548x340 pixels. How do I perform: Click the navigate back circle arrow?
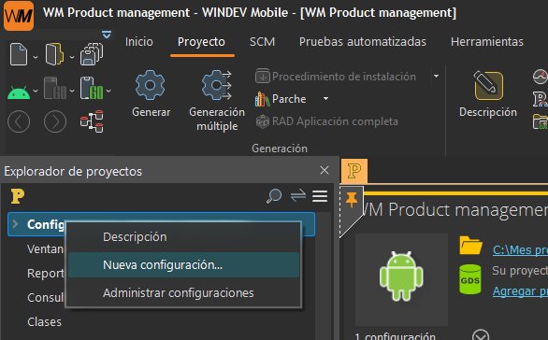coord(19,121)
